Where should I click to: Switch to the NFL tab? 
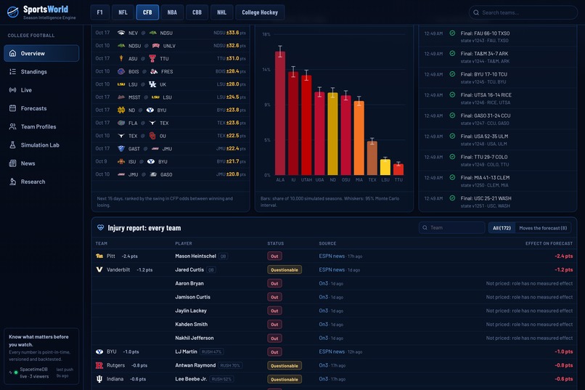pyautogui.click(x=123, y=12)
